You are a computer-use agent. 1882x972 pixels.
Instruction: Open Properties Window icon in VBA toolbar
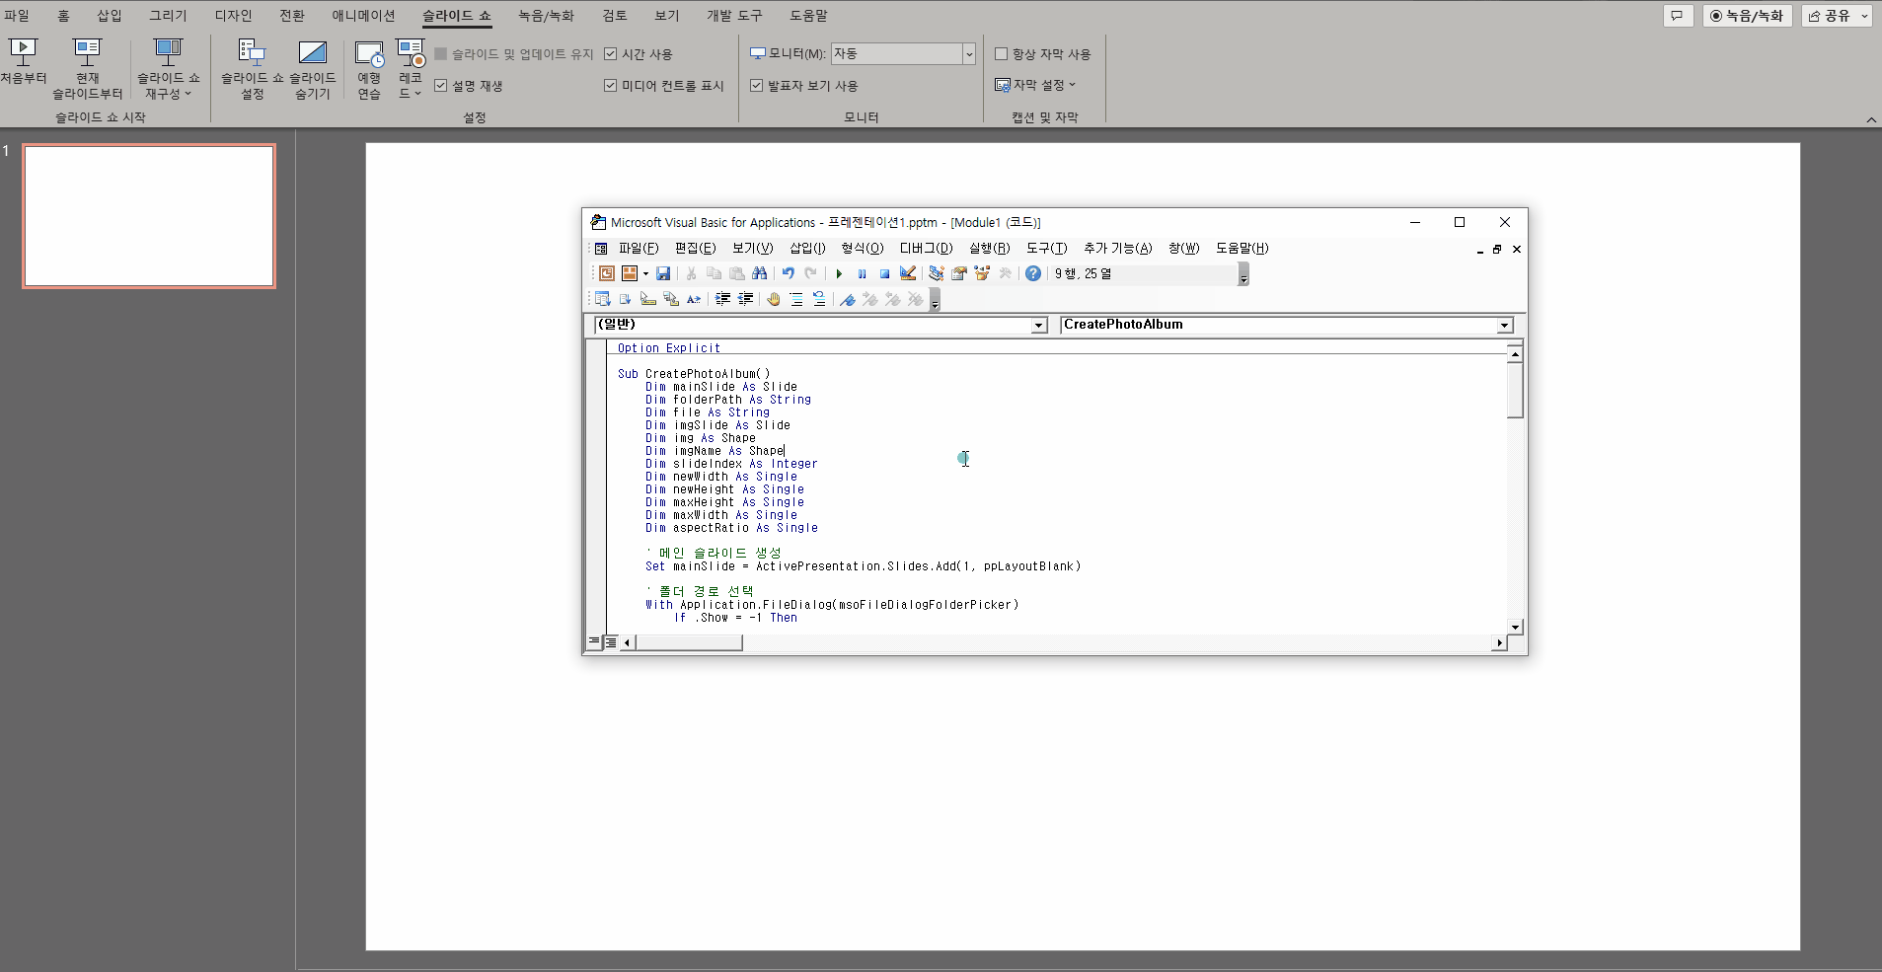click(x=958, y=273)
